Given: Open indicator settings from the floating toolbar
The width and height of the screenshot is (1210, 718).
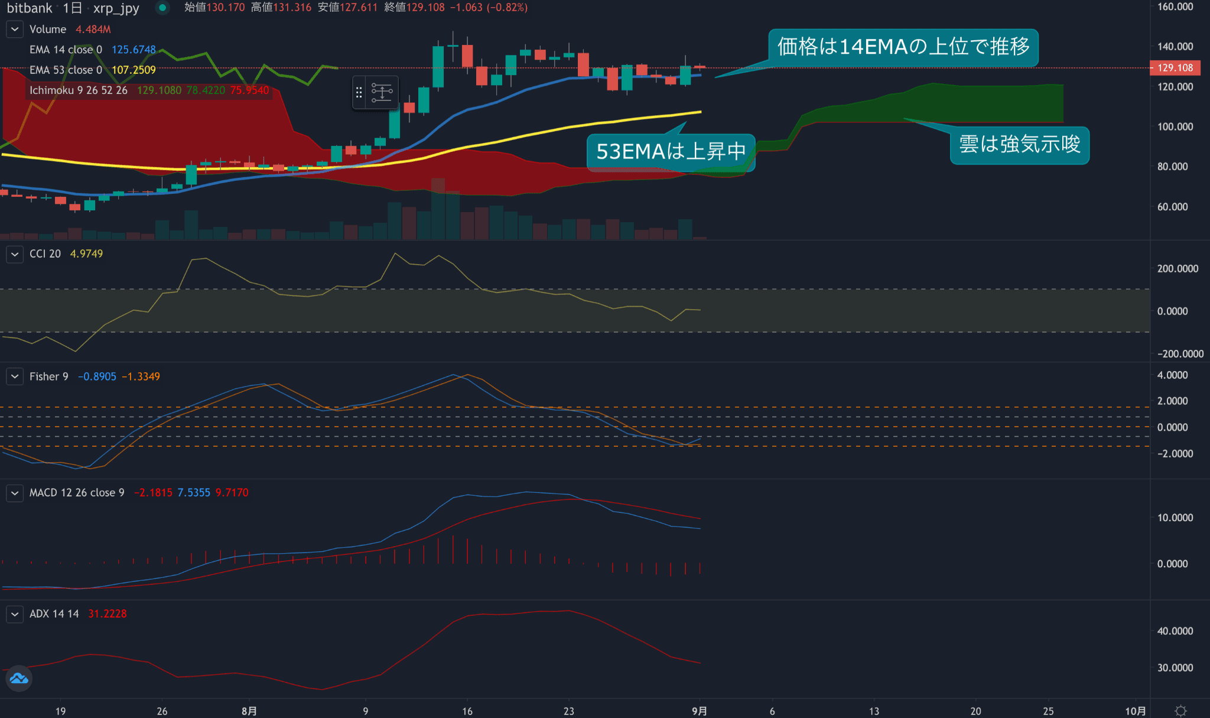Looking at the screenshot, I should (x=383, y=92).
